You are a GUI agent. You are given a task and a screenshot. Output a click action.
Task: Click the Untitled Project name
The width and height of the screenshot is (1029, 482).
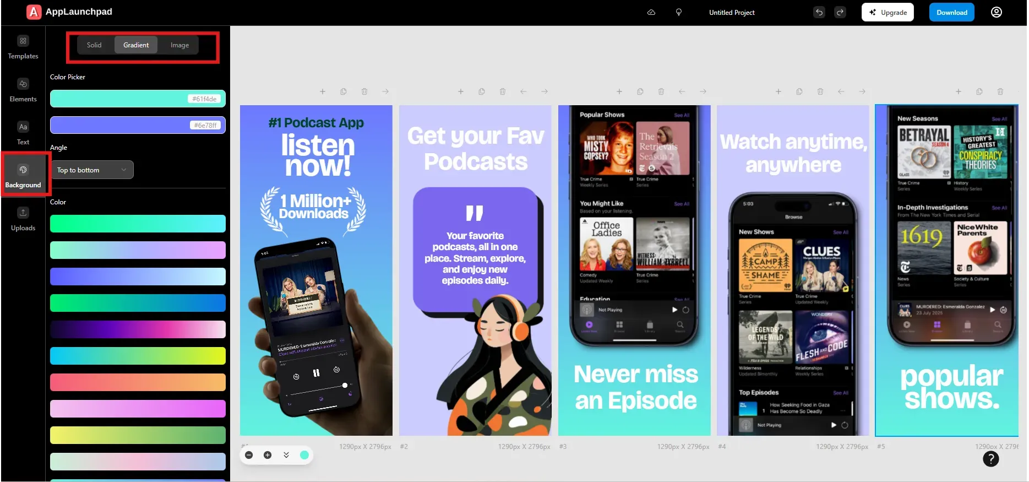pyautogui.click(x=732, y=12)
